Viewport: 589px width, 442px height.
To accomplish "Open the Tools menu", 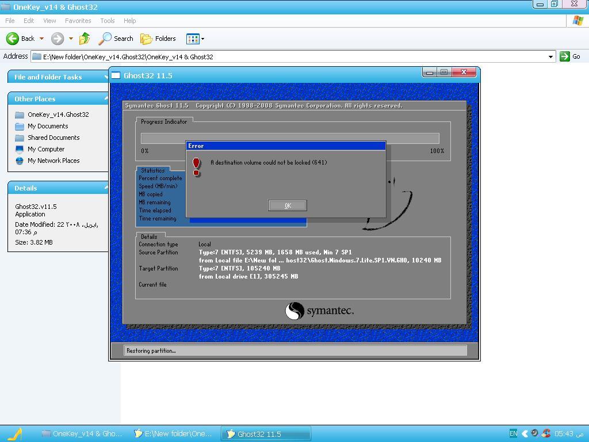I will [108, 21].
